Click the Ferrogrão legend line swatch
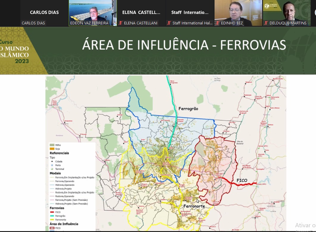 point(52,216)
